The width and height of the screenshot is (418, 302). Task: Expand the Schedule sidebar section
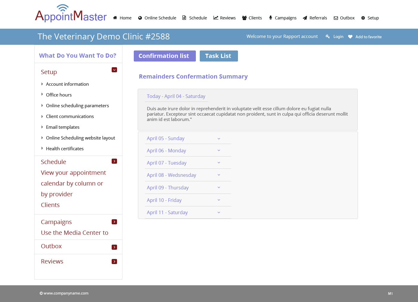click(114, 161)
